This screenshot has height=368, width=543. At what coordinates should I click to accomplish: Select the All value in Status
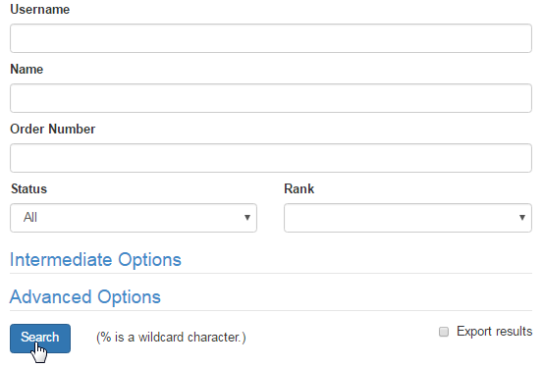point(30,218)
